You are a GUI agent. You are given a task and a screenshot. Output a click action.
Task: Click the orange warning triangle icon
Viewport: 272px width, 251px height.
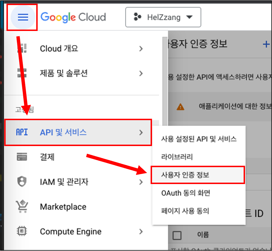point(180,107)
